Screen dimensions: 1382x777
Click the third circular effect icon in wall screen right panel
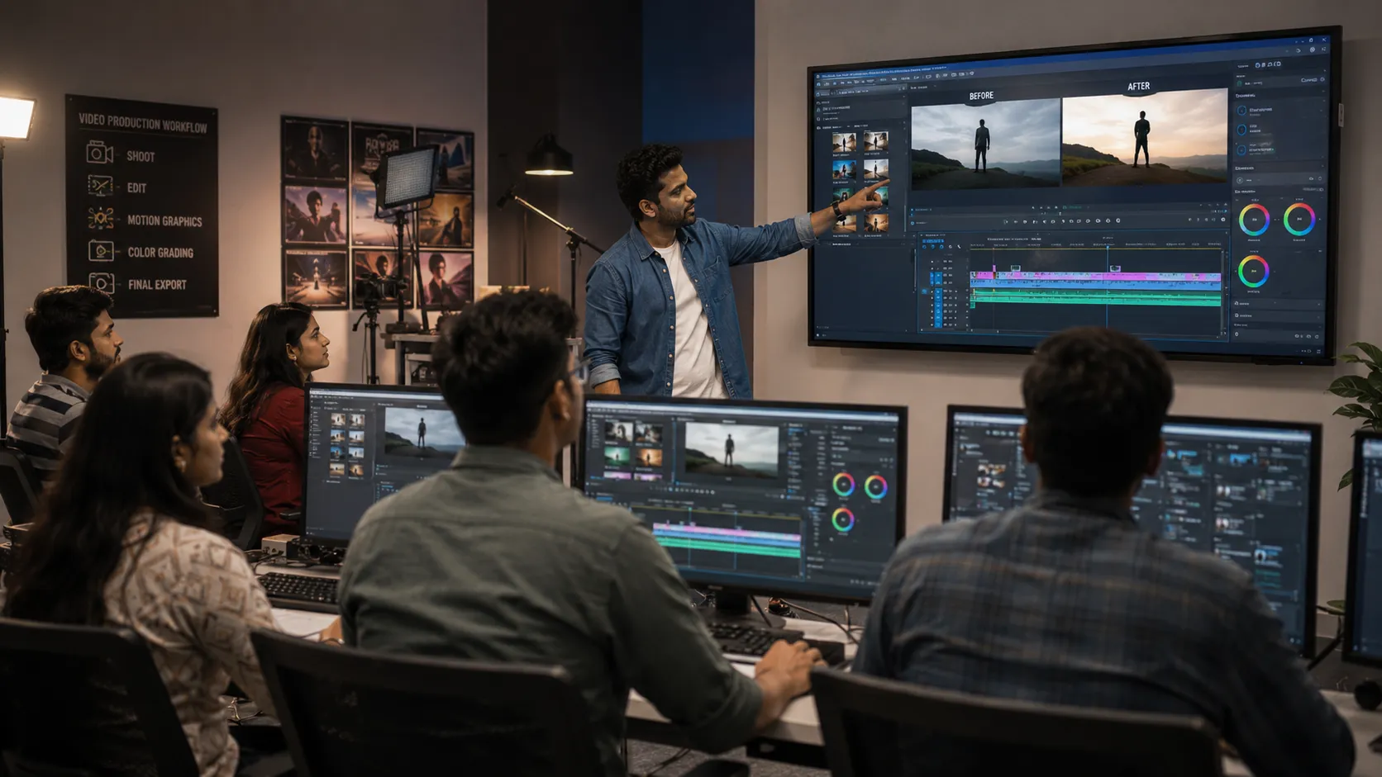click(x=1241, y=149)
